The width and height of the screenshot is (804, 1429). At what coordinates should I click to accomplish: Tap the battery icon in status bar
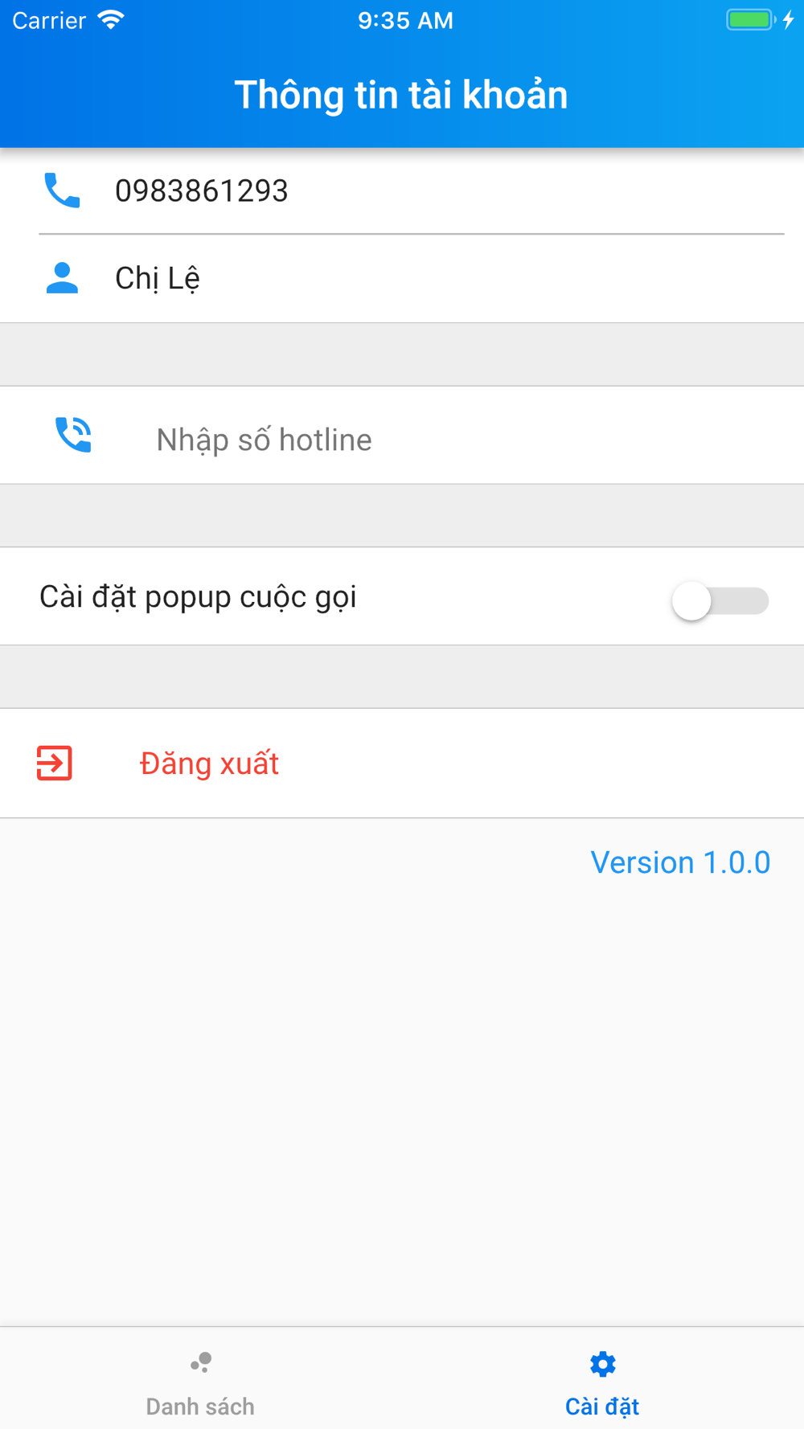(752, 20)
